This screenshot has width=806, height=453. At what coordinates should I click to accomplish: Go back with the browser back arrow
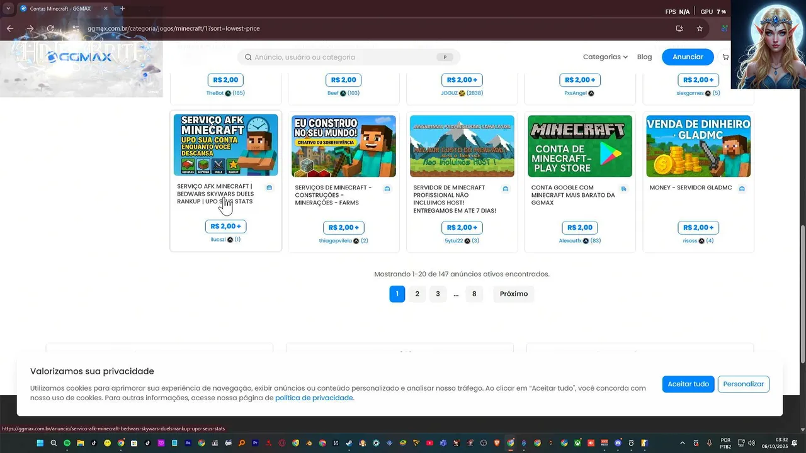click(9, 28)
